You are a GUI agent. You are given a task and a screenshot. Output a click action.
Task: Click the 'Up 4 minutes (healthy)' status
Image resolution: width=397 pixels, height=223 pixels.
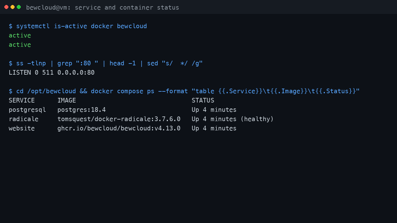pyautogui.click(x=233, y=119)
